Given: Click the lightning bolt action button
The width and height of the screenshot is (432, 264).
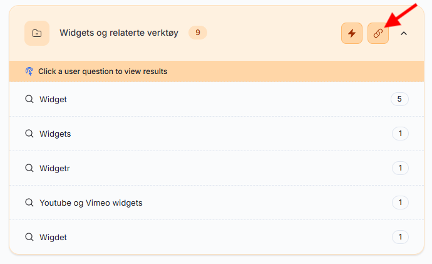Looking at the screenshot, I should [x=352, y=33].
